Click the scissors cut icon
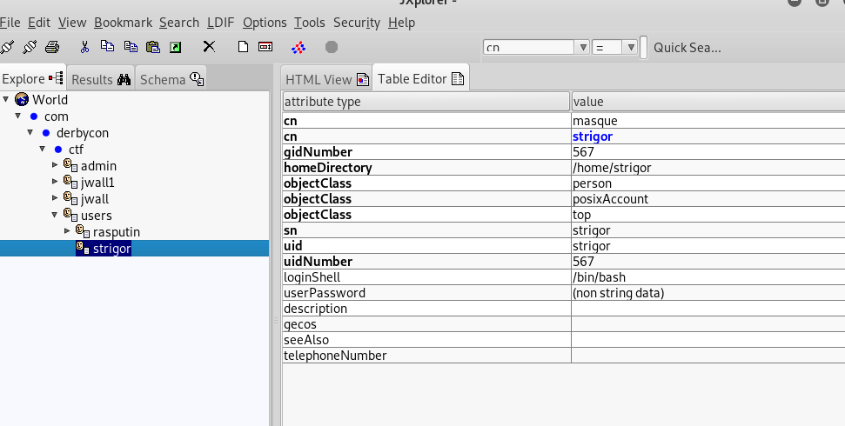Screen dimensions: 845x426 pyautogui.click(x=84, y=47)
